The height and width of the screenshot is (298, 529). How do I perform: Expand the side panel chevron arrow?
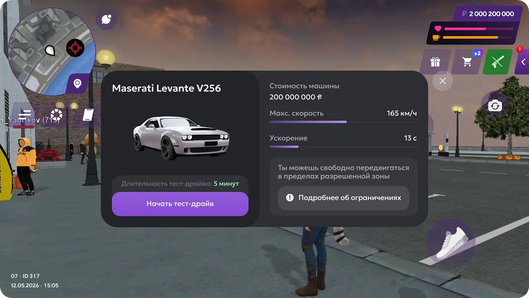(523, 62)
